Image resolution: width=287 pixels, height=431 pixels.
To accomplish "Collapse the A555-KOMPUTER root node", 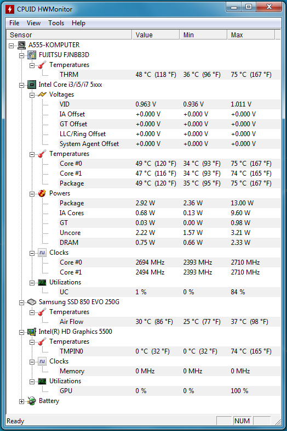I will (12, 46).
